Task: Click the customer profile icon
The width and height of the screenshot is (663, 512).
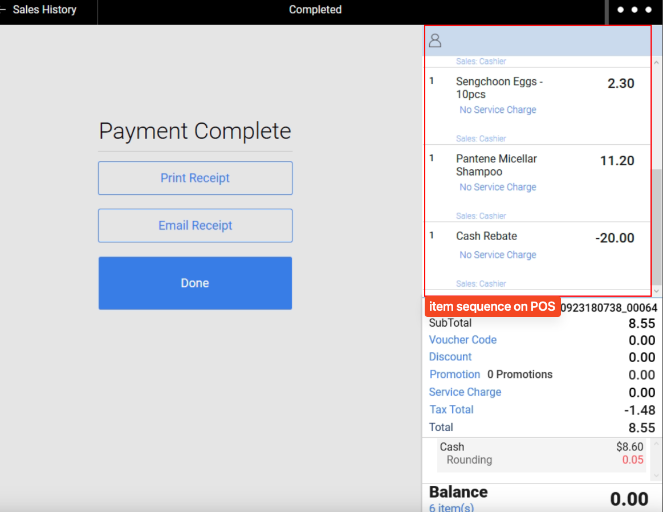Action: [435, 40]
